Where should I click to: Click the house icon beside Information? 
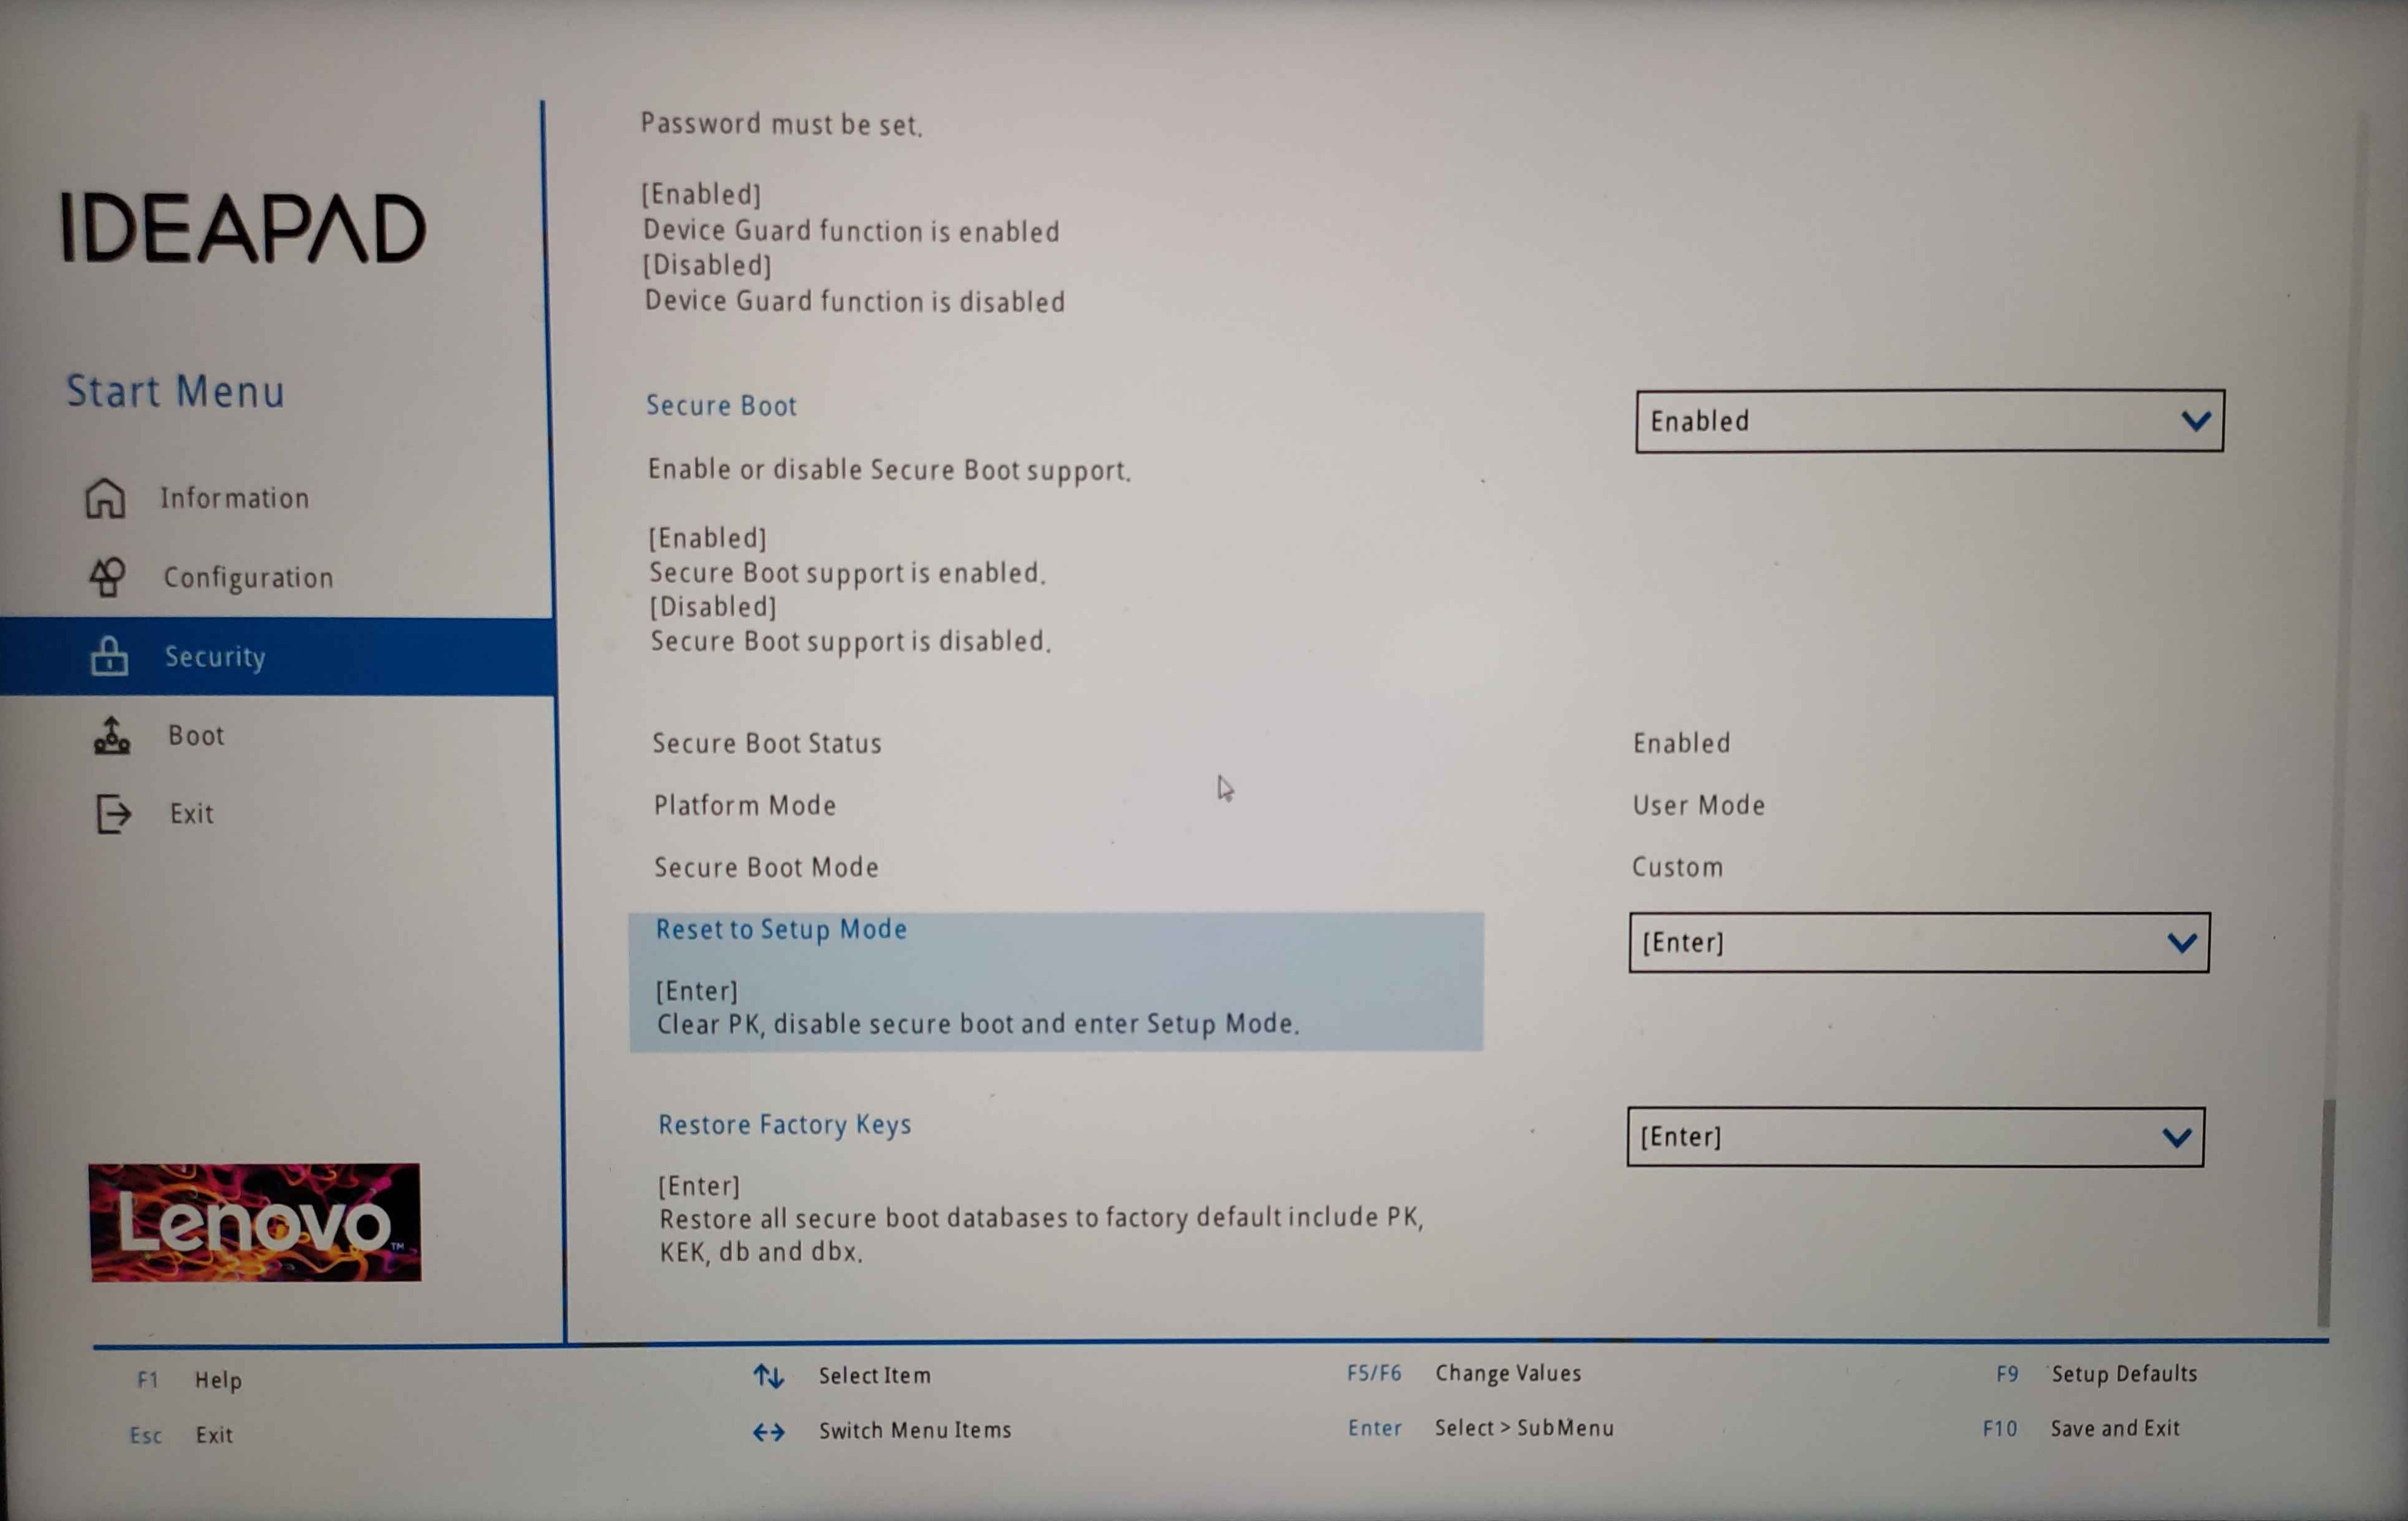tap(105, 498)
